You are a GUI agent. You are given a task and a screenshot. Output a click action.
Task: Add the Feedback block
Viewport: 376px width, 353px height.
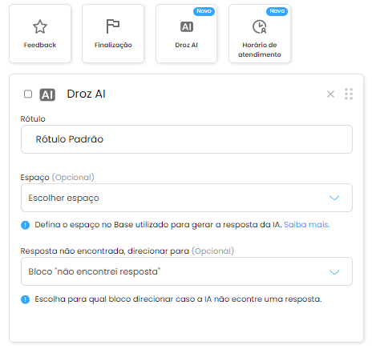(40, 34)
